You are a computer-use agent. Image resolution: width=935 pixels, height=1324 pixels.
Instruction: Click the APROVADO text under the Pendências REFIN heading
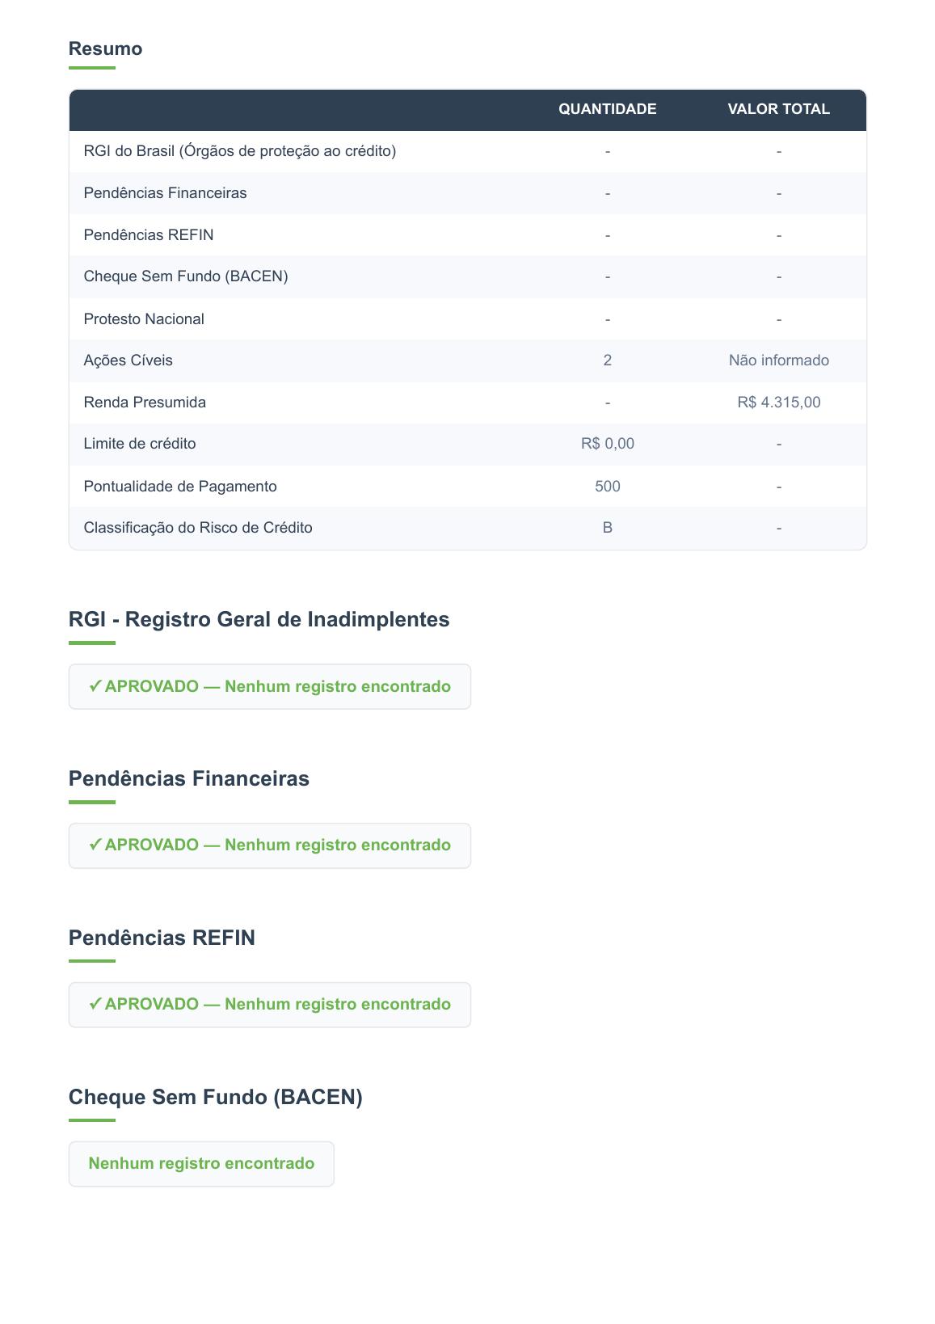(152, 1004)
